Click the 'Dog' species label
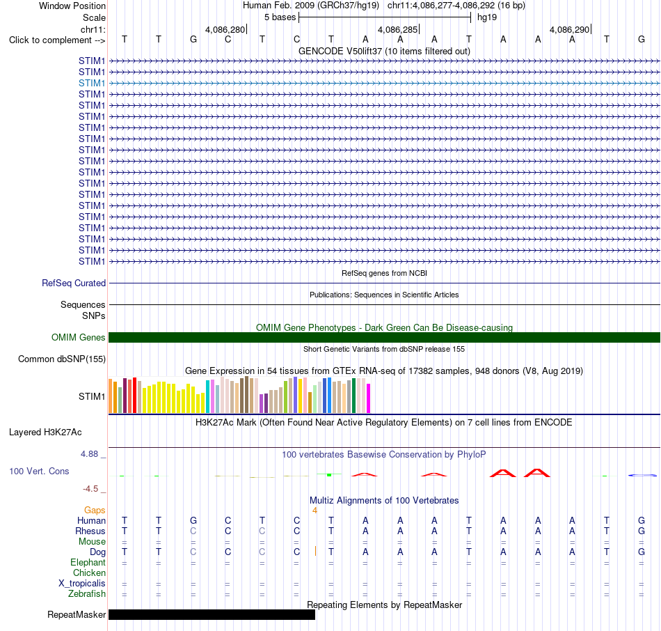 point(97,552)
